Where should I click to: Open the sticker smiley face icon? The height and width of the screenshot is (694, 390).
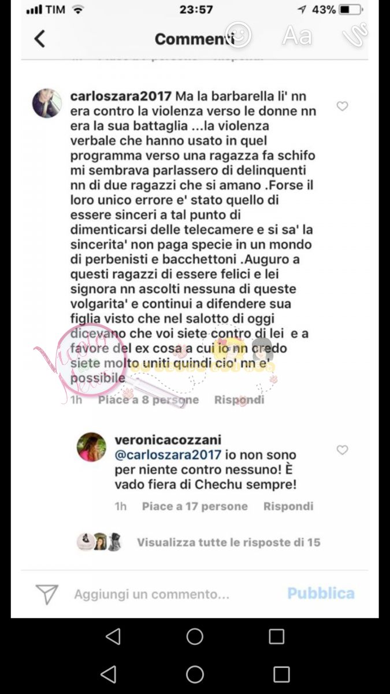pyautogui.click(x=238, y=35)
